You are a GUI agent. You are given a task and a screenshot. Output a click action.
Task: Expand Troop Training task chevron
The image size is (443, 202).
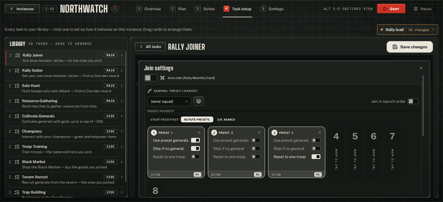point(122,147)
